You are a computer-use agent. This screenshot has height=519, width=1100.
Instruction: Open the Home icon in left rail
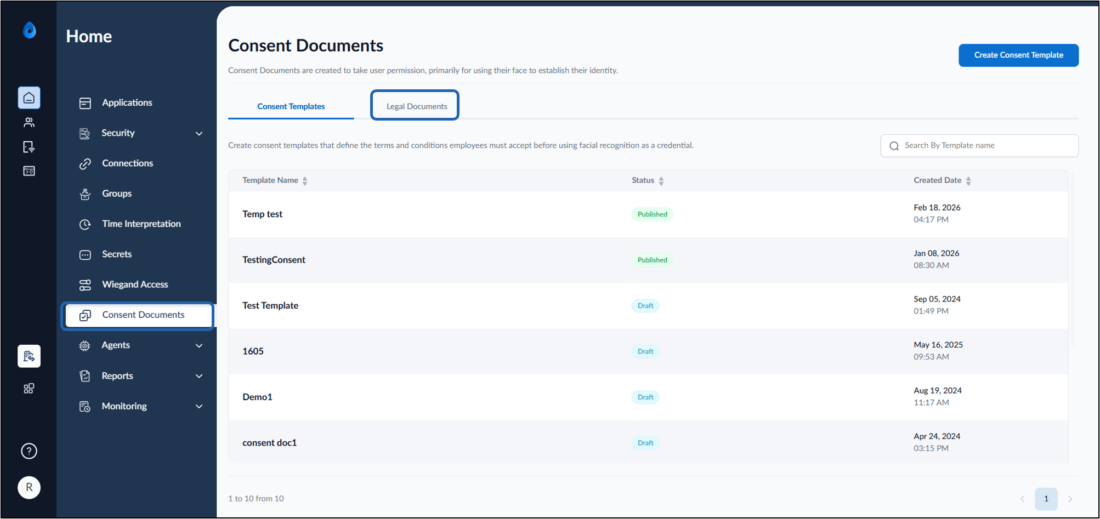point(29,98)
